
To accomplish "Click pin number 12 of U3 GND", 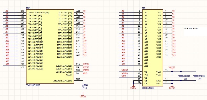I will tap(166, 82).
